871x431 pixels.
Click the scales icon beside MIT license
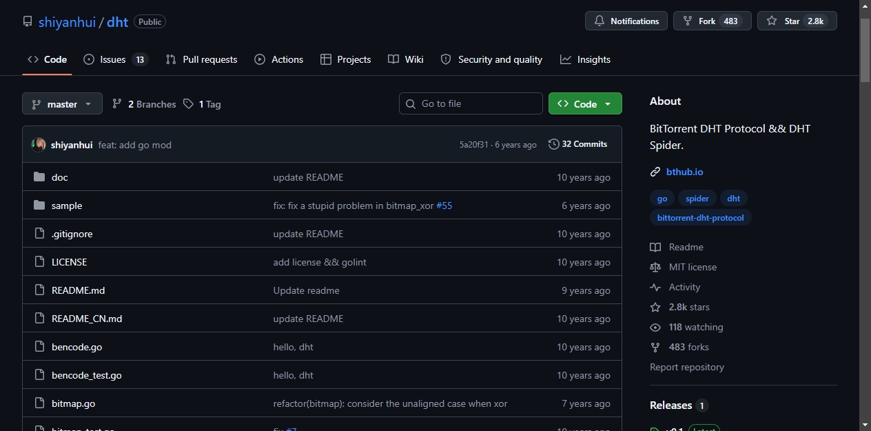tap(655, 267)
